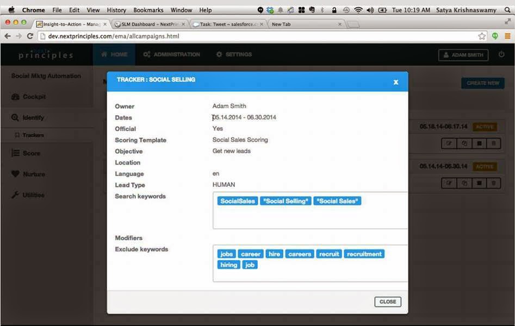Open the Chrome hamburger menu
The image size is (515, 326).
(507, 36)
